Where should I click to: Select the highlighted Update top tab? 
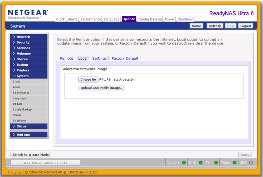click(x=129, y=19)
